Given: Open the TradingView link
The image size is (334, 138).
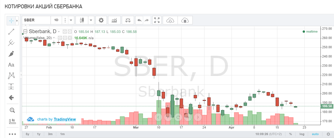Looking at the screenshot, I should [65, 119].
